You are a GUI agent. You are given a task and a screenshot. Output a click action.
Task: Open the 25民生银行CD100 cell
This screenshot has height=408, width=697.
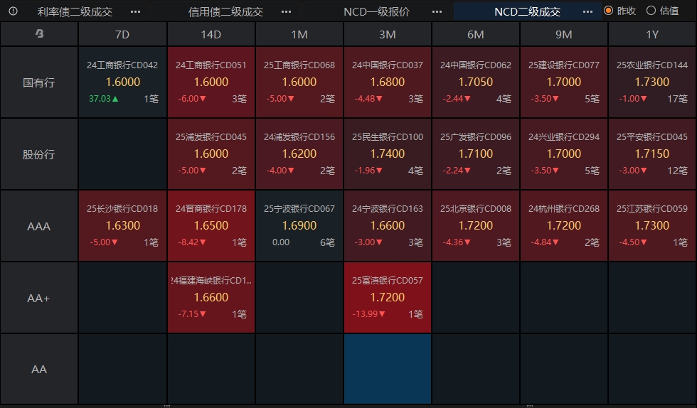click(387, 154)
